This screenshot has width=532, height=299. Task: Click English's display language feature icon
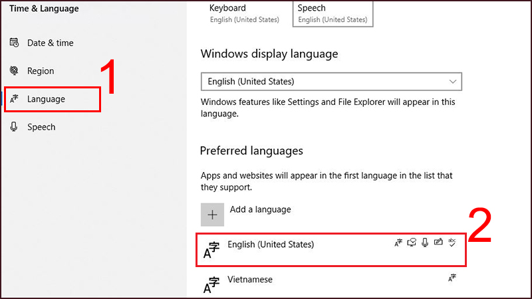(398, 243)
